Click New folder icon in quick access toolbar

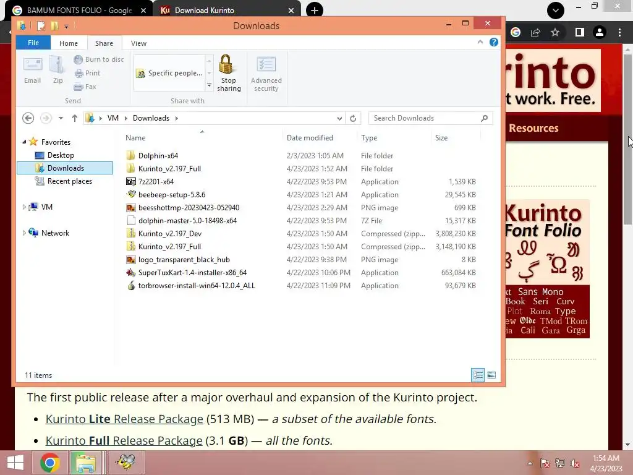[54, 26]
